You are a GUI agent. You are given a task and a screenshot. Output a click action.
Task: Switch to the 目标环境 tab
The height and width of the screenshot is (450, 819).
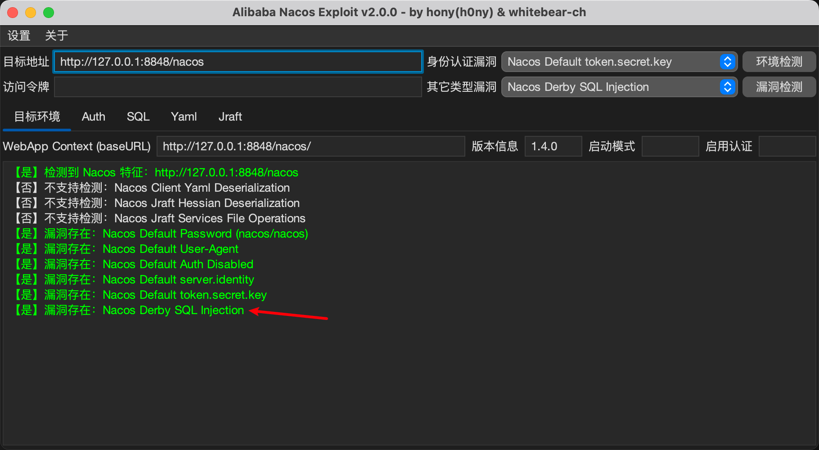point(37,117)
